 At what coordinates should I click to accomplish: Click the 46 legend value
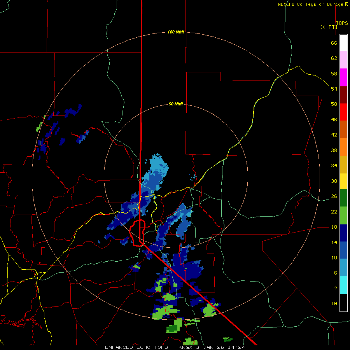click(334, 119)
